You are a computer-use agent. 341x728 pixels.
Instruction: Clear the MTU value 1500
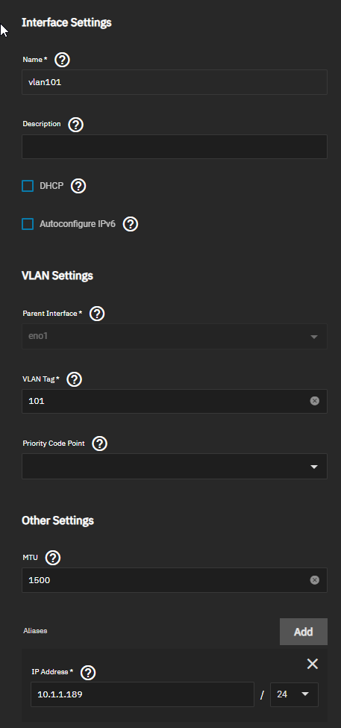click(x=315, y=580)
